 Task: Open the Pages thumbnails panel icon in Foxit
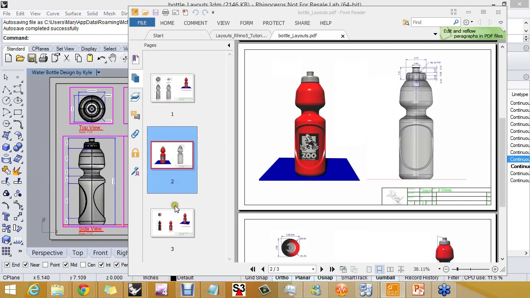pyautogui.click(x=135, y=78)
